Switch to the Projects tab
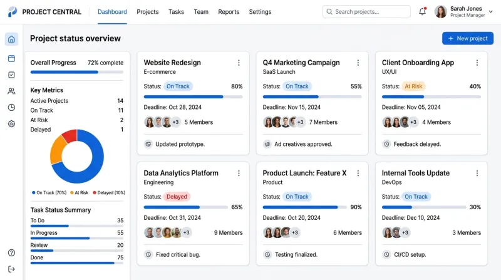 click(148, 12)
